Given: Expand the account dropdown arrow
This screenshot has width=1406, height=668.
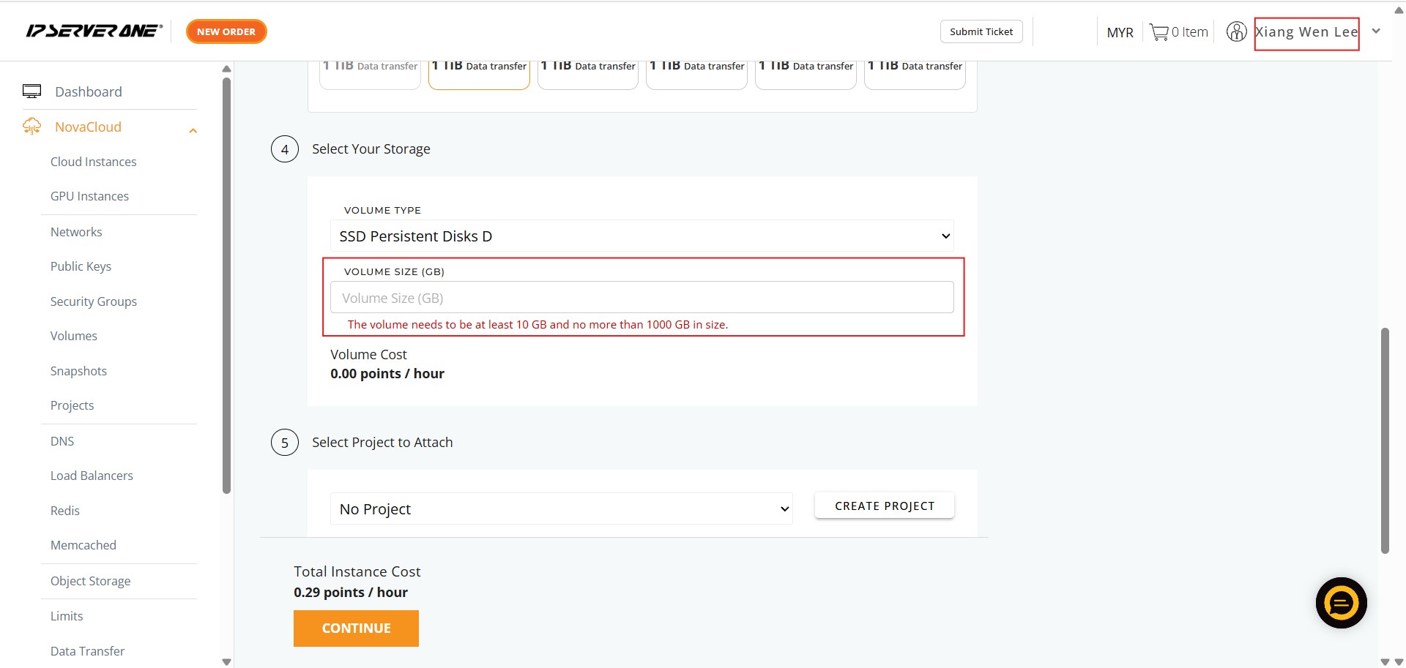Looking at the screenshot, I should click(1376, 31).
